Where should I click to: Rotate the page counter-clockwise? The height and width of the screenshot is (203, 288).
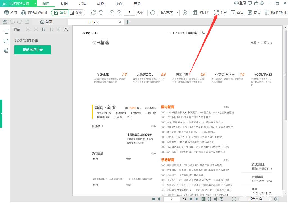click(101, 12)
